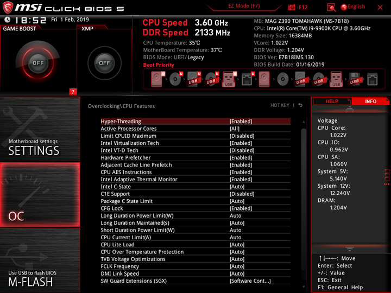Toggle Intel VT-D Tech setting

pyautogui.click(x=195, y=150)
